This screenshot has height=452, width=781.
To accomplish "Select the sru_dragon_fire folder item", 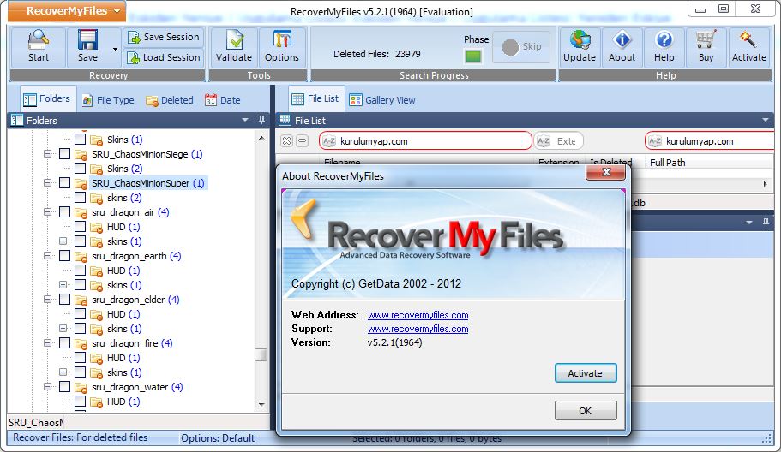I will (x=131, y=343).
